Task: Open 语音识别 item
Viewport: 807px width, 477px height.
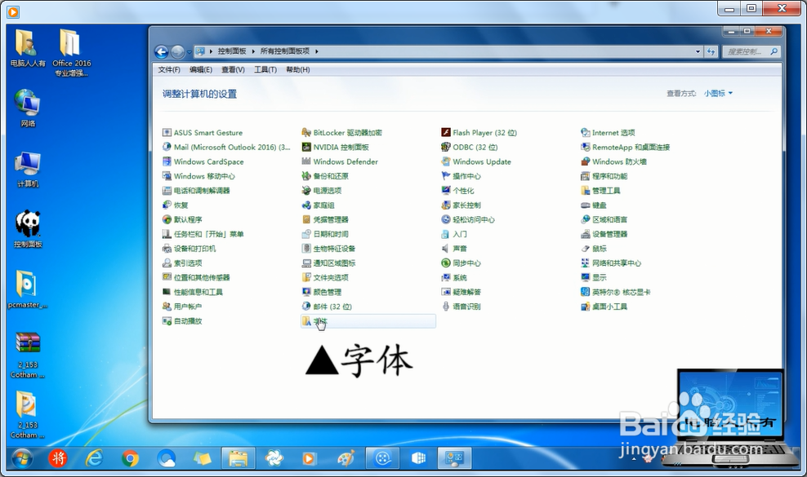Action: coord(461,307)
